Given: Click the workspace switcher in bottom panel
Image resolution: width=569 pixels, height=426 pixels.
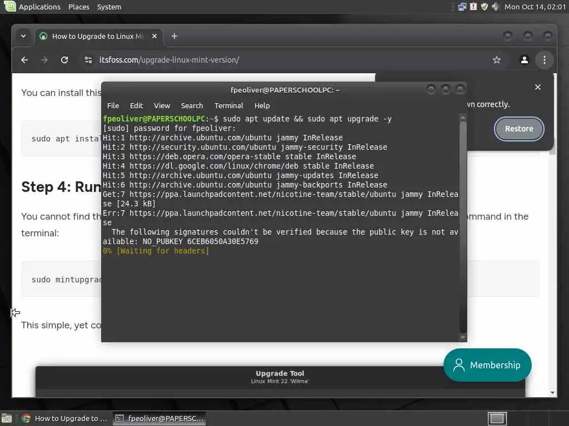Looking at the screenshot, I should click(x=497, y=418).
